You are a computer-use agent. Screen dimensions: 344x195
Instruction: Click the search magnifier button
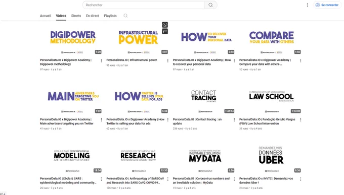coord(210,5)
